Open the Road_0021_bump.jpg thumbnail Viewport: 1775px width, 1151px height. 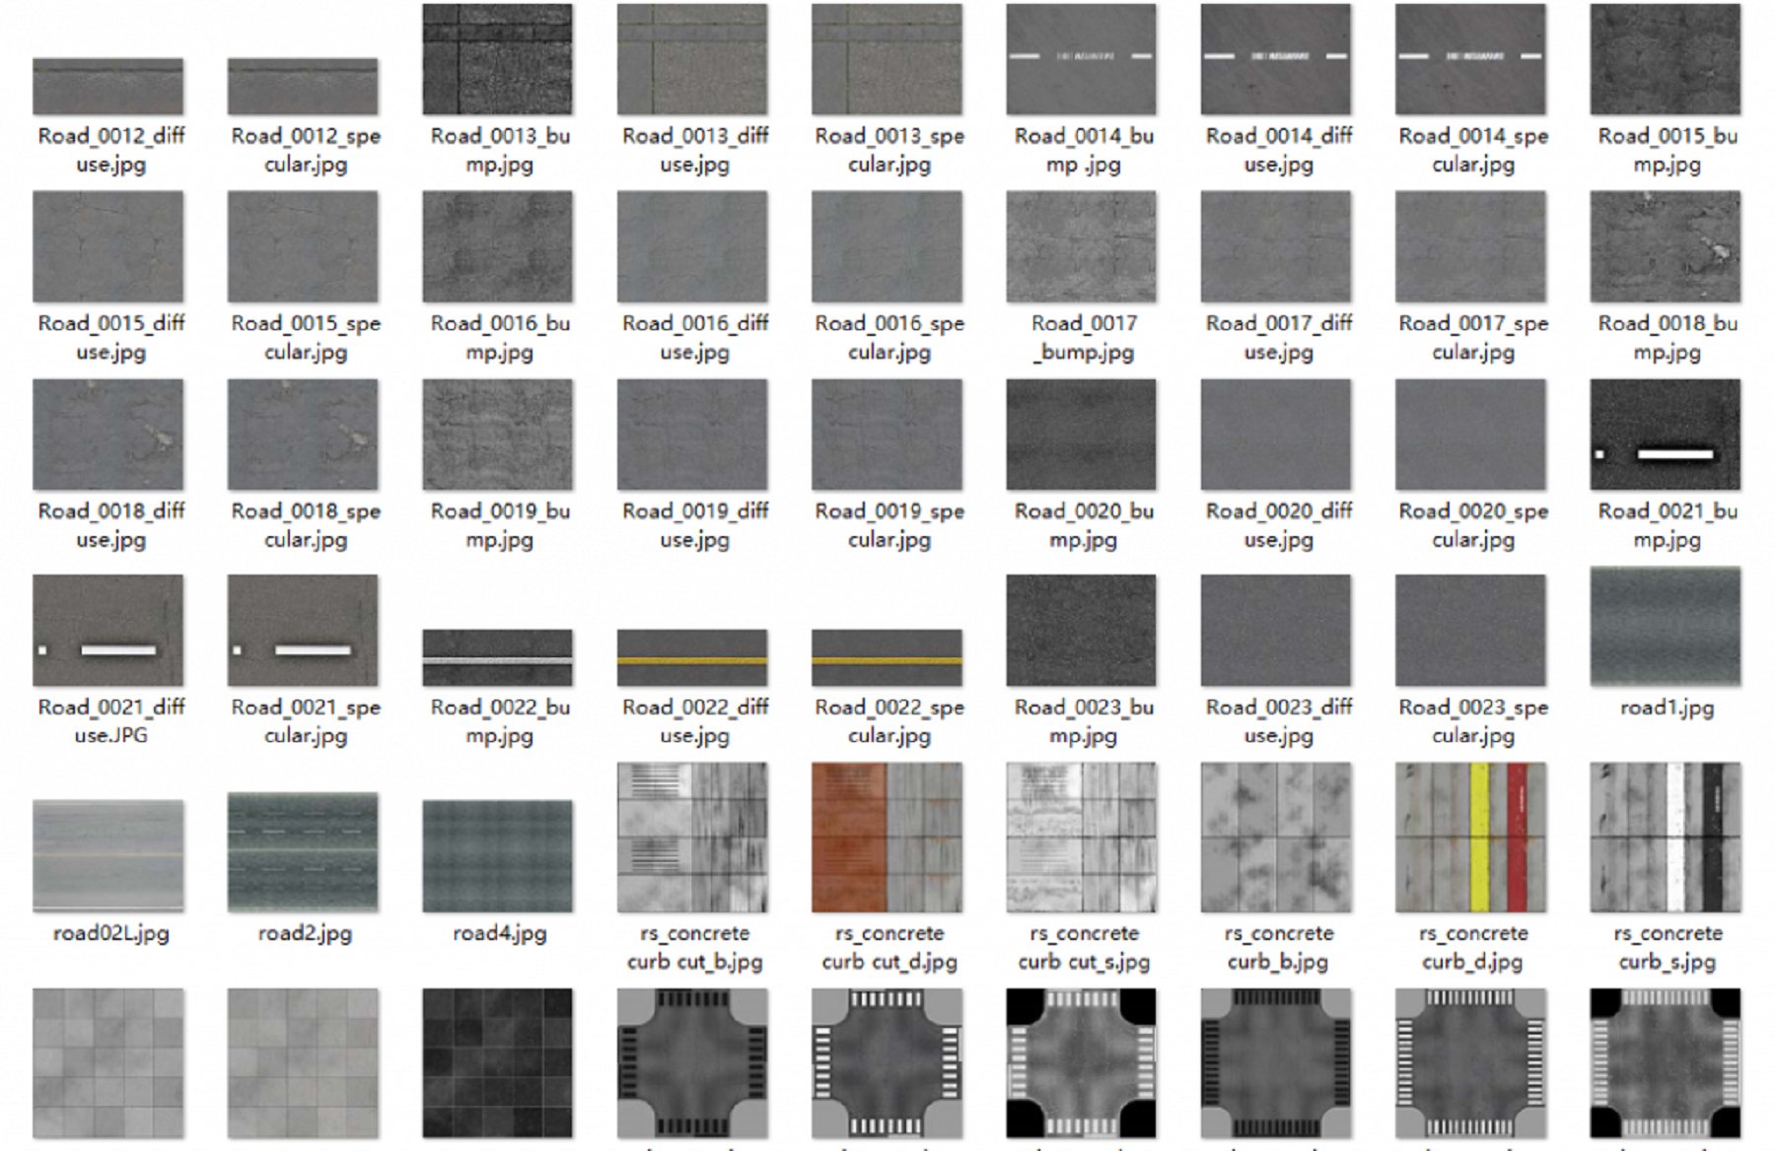pos(1666,435)
